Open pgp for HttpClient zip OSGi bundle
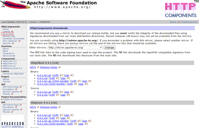The width and height of the screenshot is (199, 128). click(81, 84)
